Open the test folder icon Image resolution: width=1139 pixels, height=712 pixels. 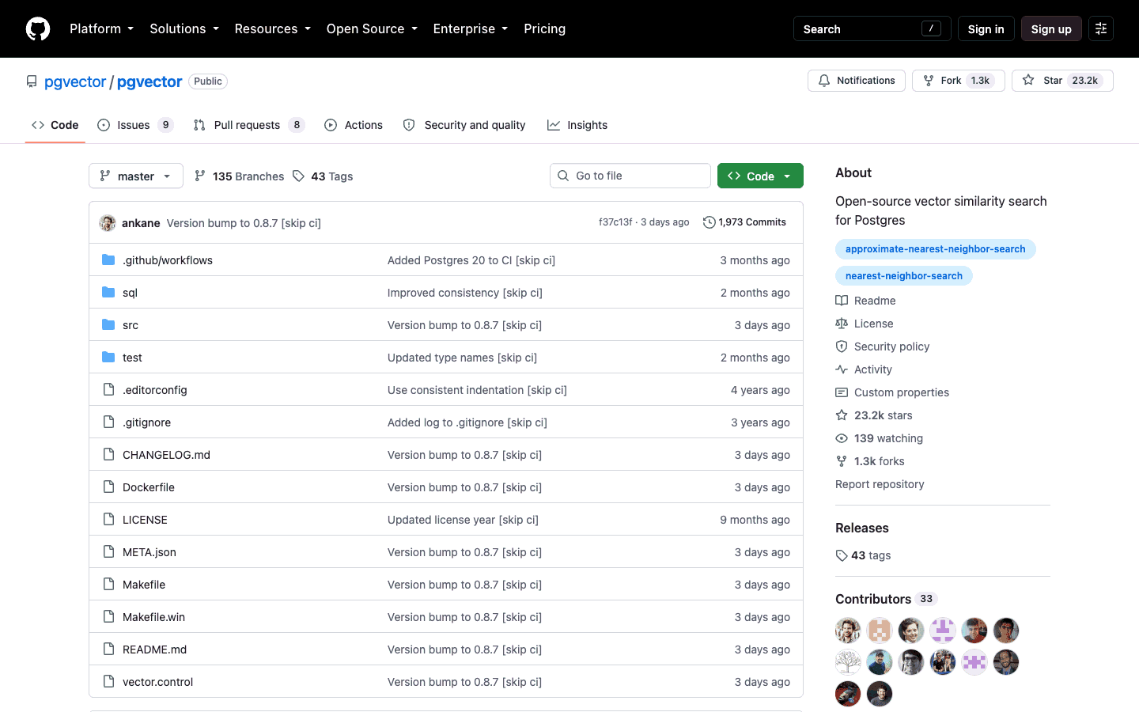[108, 358]
